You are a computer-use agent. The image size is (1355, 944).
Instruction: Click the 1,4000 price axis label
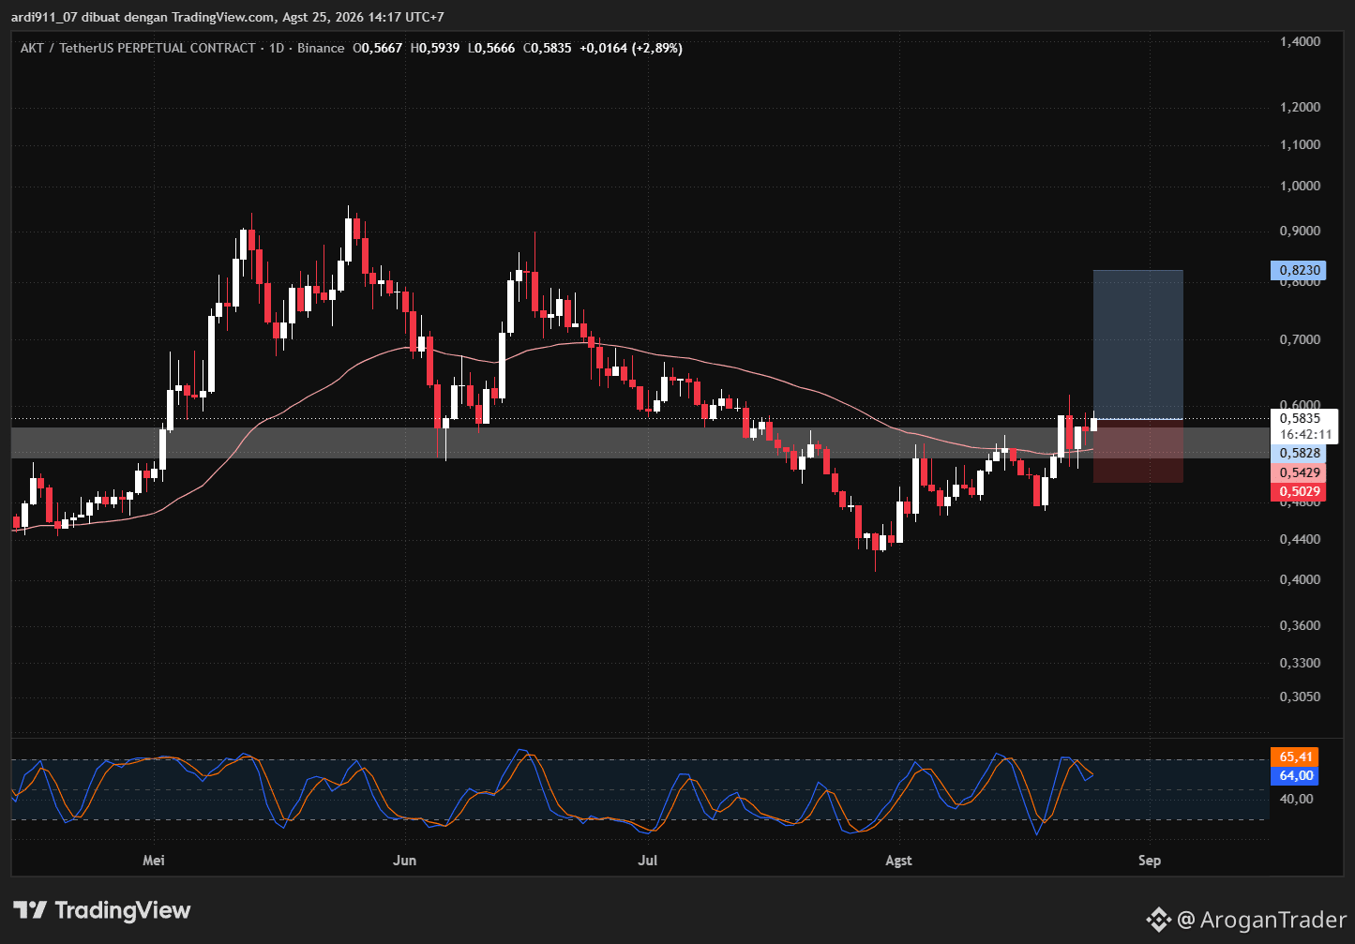tap(1300, 41)
